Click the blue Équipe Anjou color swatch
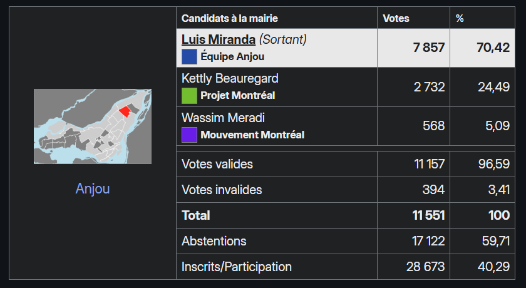This screenshot has width=526, height=288. pyautogui.click(x=189, y=57)
